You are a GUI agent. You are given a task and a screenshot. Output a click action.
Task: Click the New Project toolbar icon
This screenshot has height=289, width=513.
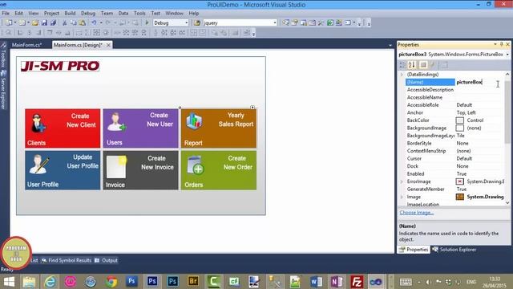(9, 22)
